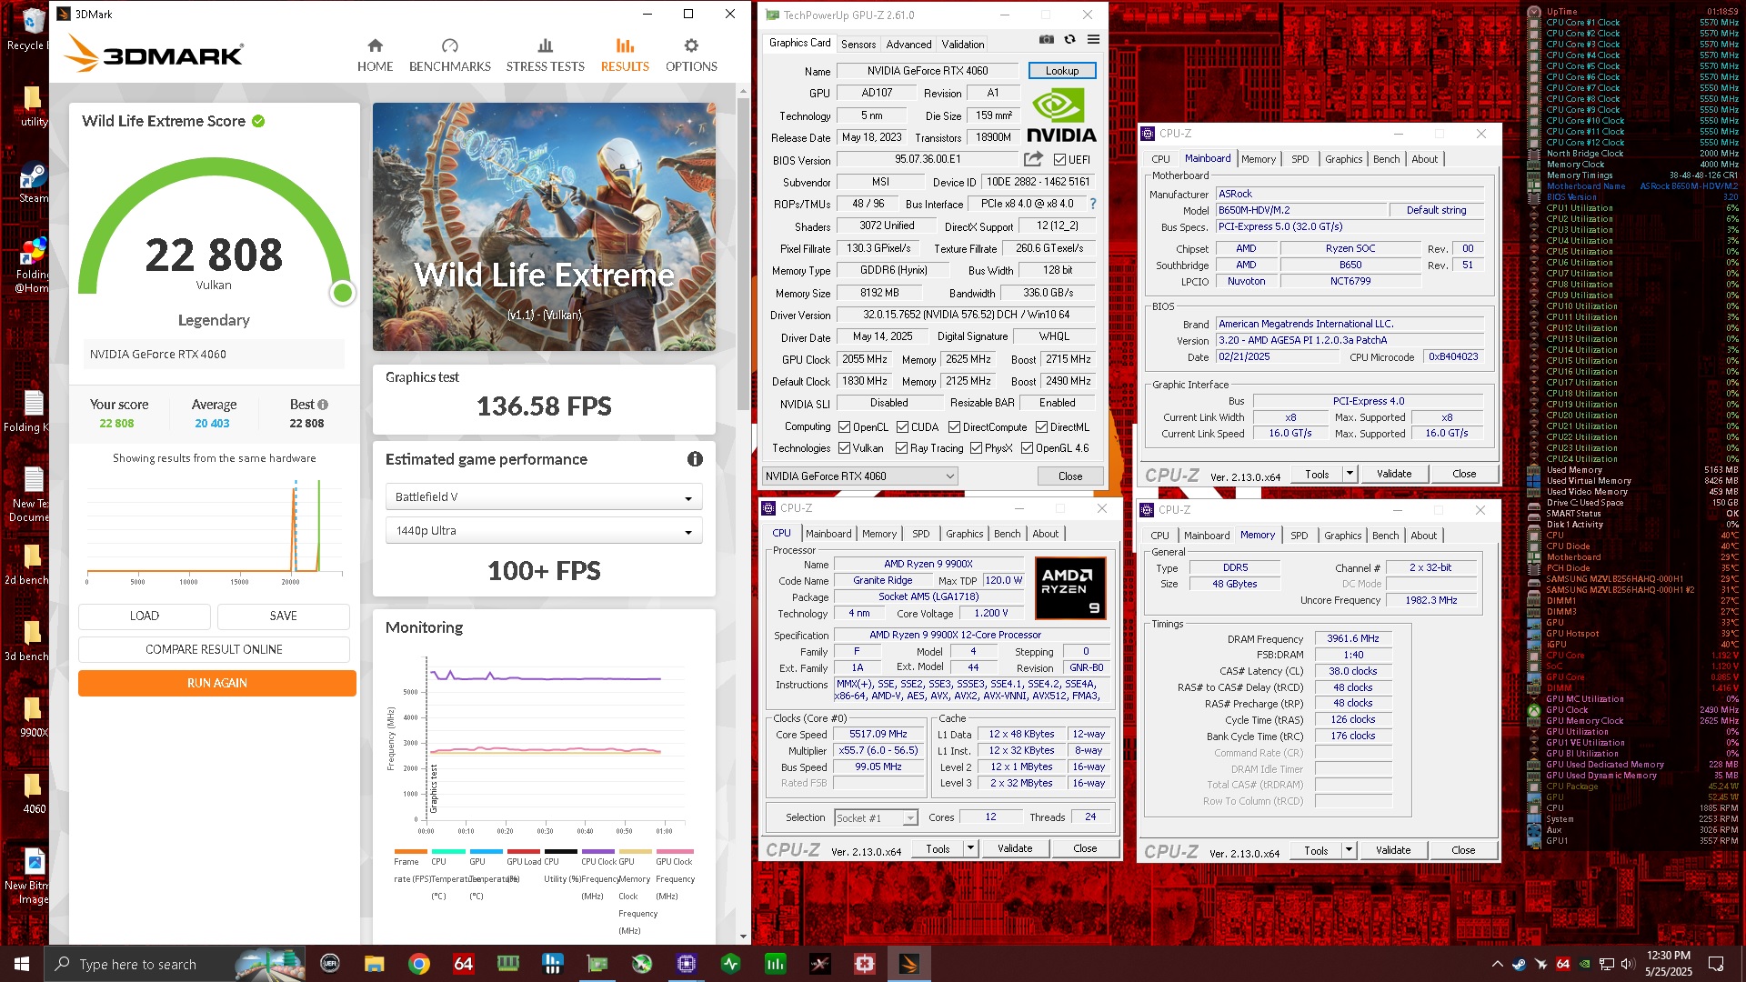Viewport: 1746px width, 982px height.
Task: Select the Folding@Home desktop icon
Action: tap(33, 266)
